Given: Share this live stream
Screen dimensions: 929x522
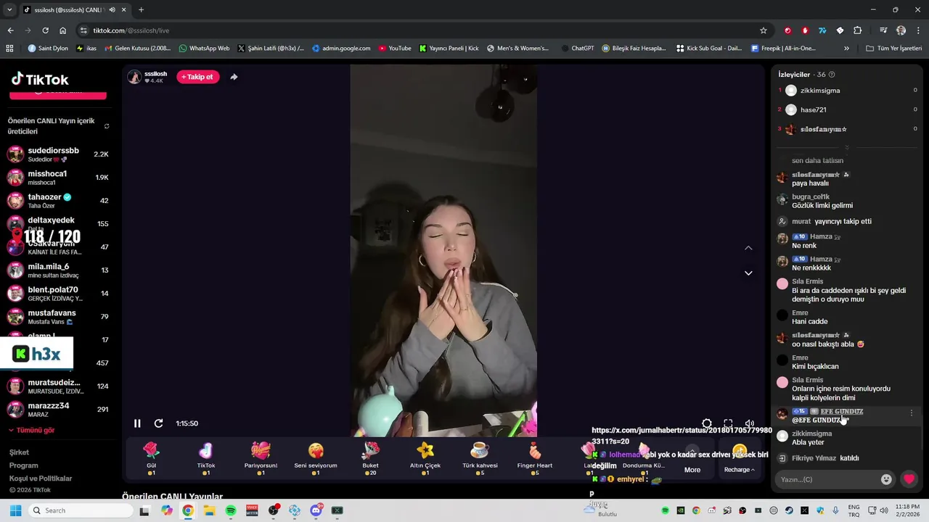Looking at the screenshot, I should 234,77.
